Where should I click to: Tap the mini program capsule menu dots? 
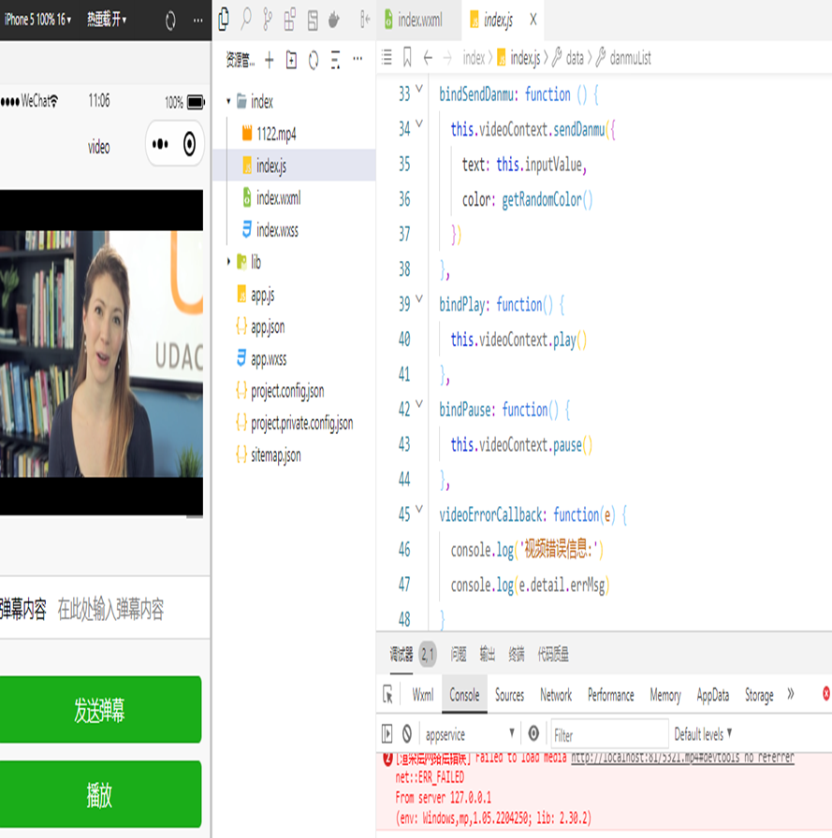tap(160, 144)
